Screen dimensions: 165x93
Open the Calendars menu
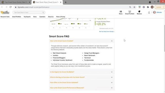pyautogui.click(x=42, y=17)
